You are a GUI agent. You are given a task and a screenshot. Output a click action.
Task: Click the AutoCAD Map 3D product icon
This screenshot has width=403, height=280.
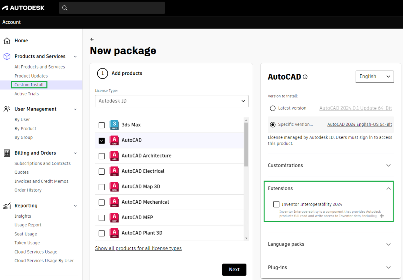(x=114, y=187)
